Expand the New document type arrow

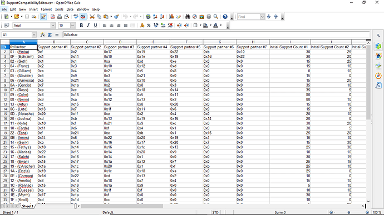[11, 17]
